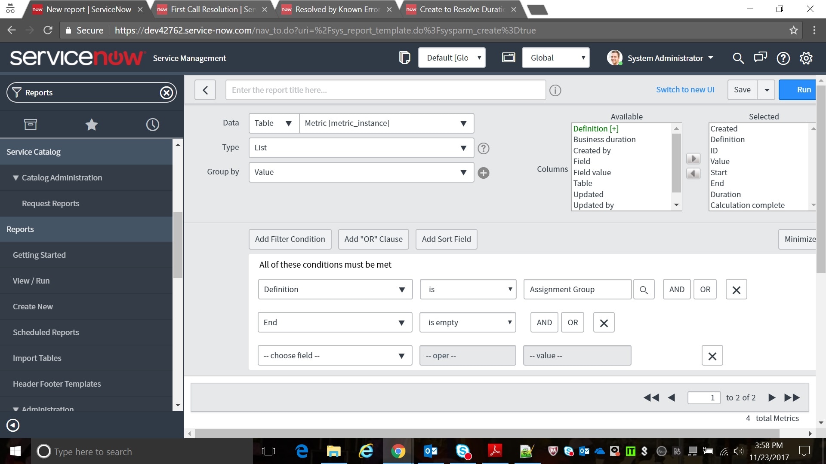Click the report title input field
Viewport: 826px width, 464px height.
(385, 90)
